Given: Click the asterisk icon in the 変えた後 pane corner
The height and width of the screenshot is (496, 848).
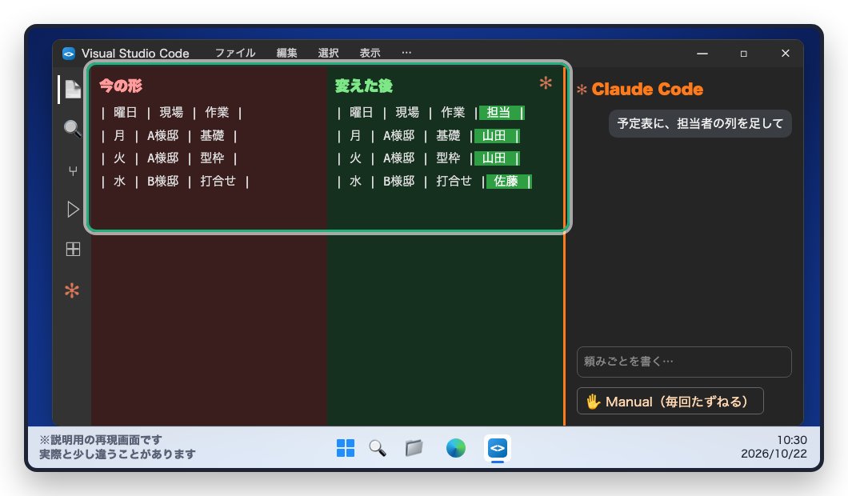Looking at the screenshot, I should 546,82.
